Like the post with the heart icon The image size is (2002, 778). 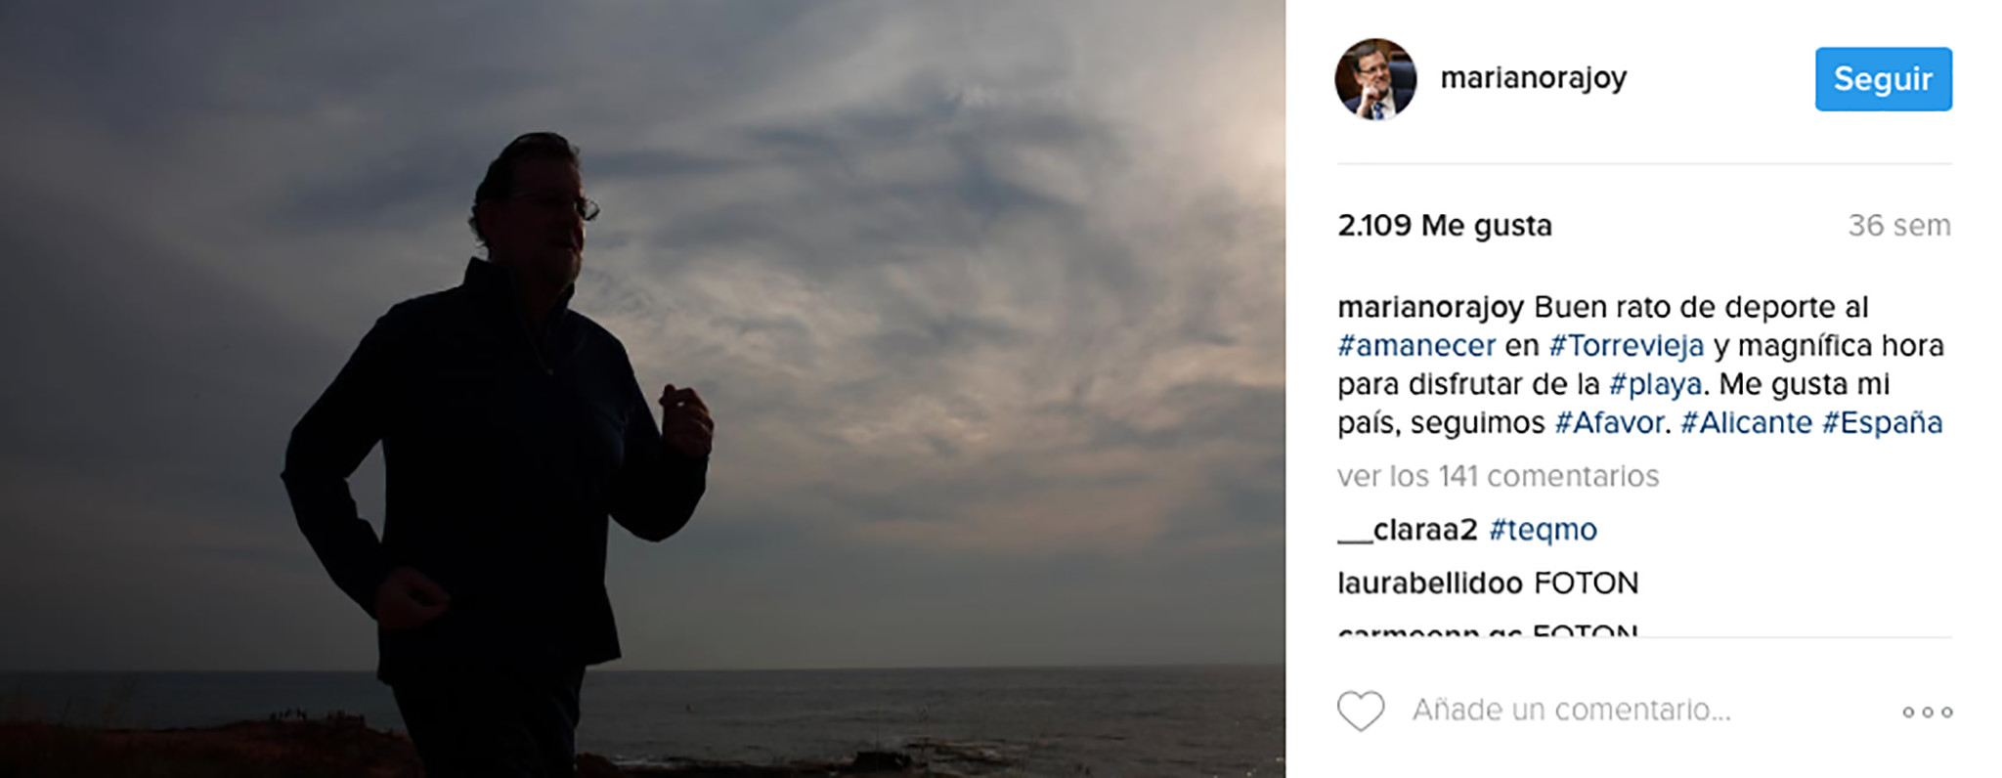coord(1361,711)
